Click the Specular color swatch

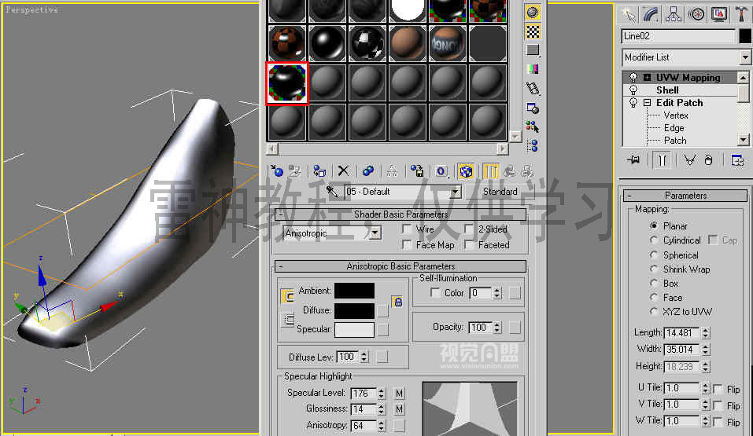[354, 330]
